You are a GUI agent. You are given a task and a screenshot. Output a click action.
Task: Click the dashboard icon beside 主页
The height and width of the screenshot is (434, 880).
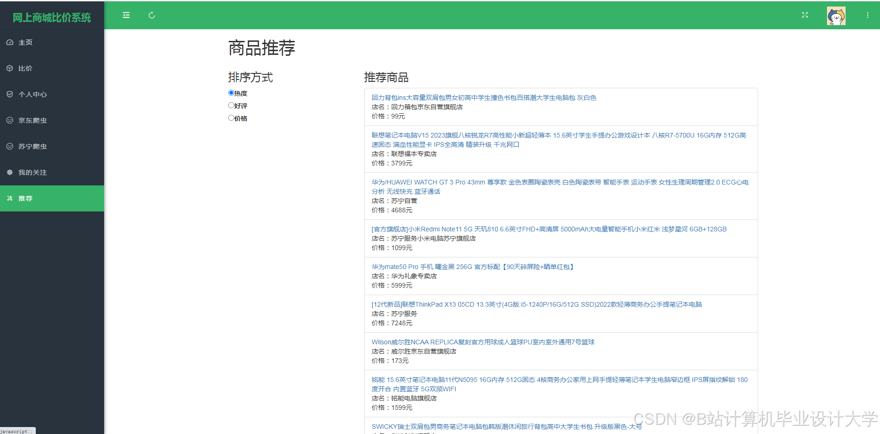click(x=10, y=42)
